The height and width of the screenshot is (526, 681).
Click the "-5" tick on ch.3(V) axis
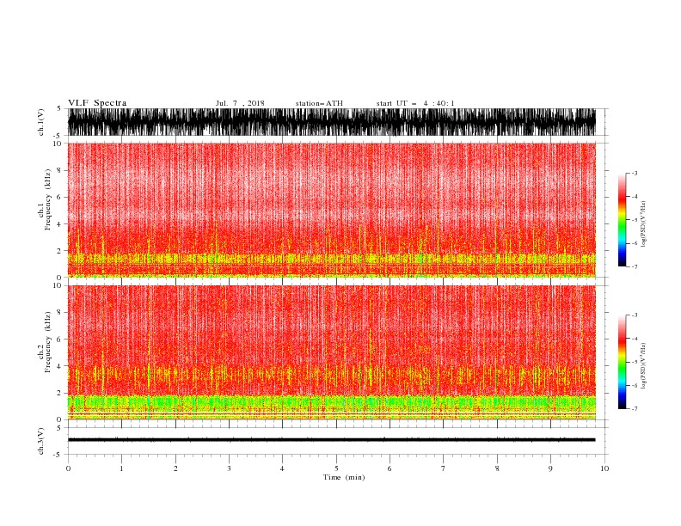(x=58, y=455)
